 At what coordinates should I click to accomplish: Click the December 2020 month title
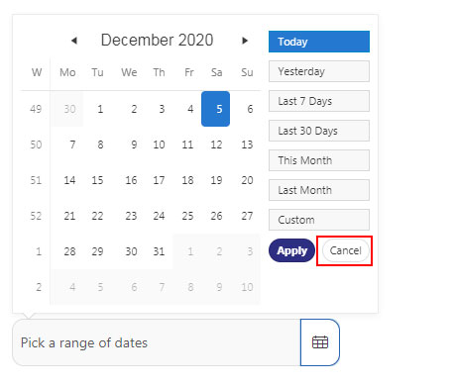(x=157, y=40)
